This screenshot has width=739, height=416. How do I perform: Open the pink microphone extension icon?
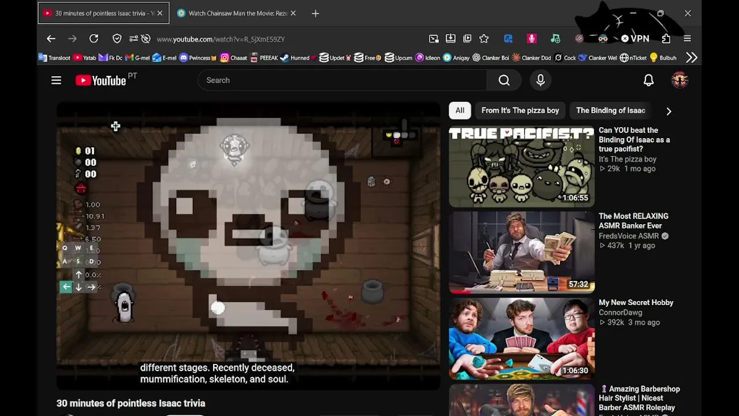pos(532,39)
